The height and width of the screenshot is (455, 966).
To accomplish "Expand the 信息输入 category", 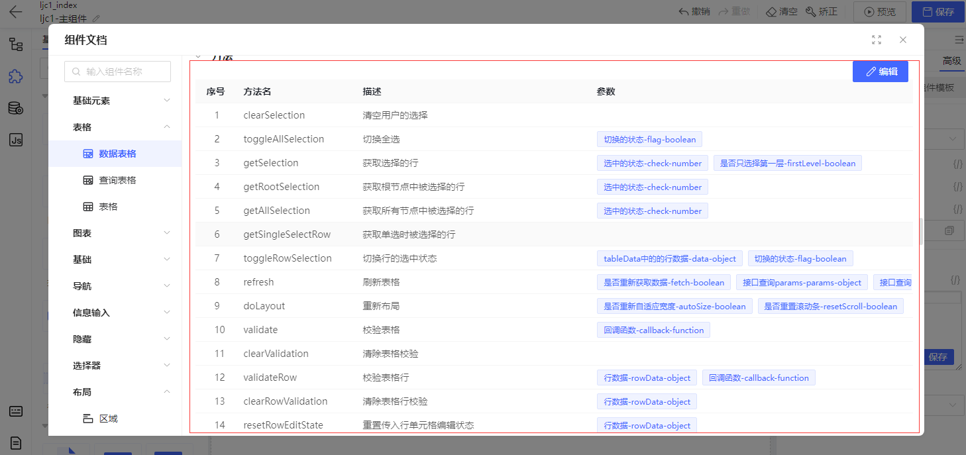I will point(167,313).
